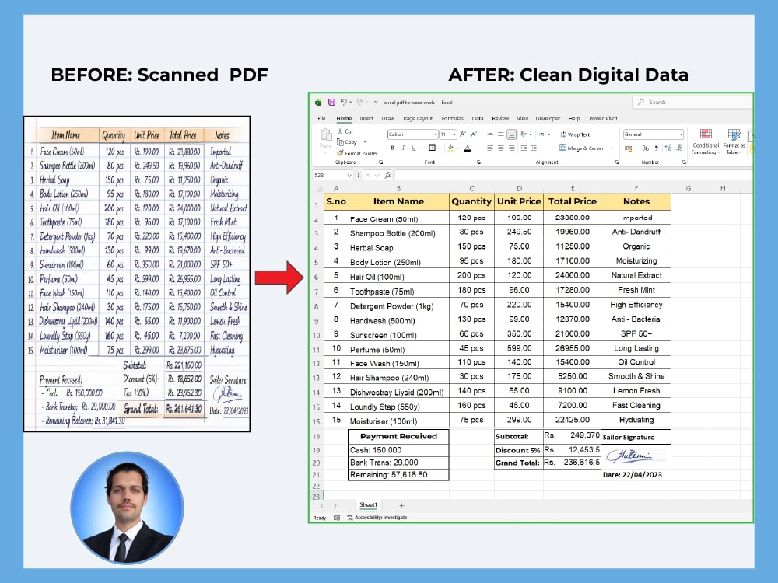Toggle Bold formatting
The width and height of the screenshot is (778, 583).
tap(392, 148)
